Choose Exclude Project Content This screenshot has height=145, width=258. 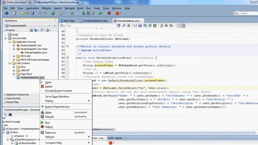[x=58, y=91]
